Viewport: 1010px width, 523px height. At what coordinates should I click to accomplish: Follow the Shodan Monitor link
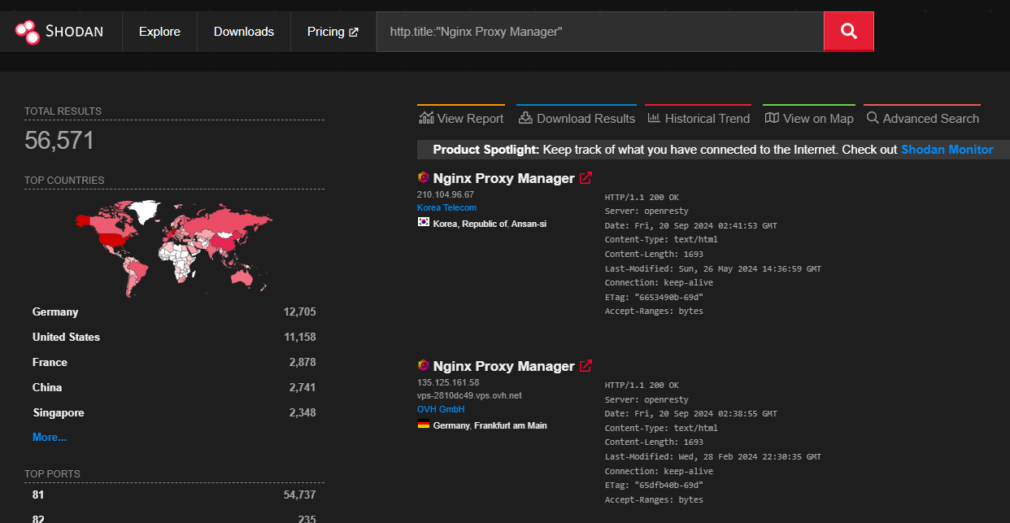tap(947, 150)
